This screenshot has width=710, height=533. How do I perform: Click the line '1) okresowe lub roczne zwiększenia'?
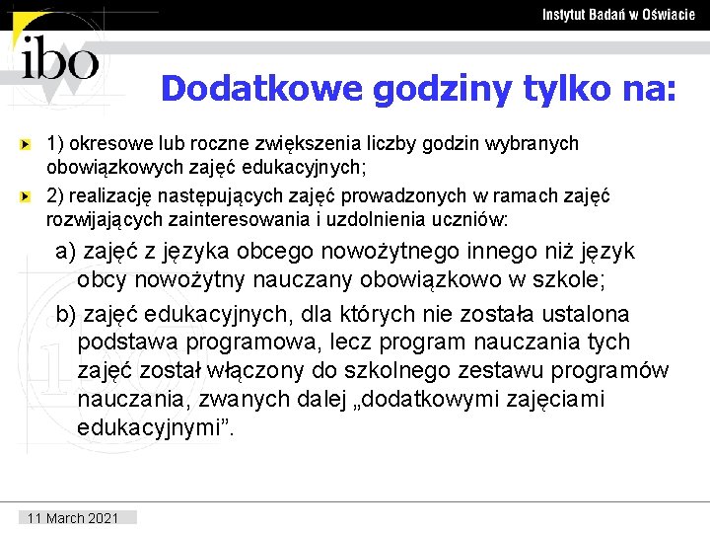[313, 144]
